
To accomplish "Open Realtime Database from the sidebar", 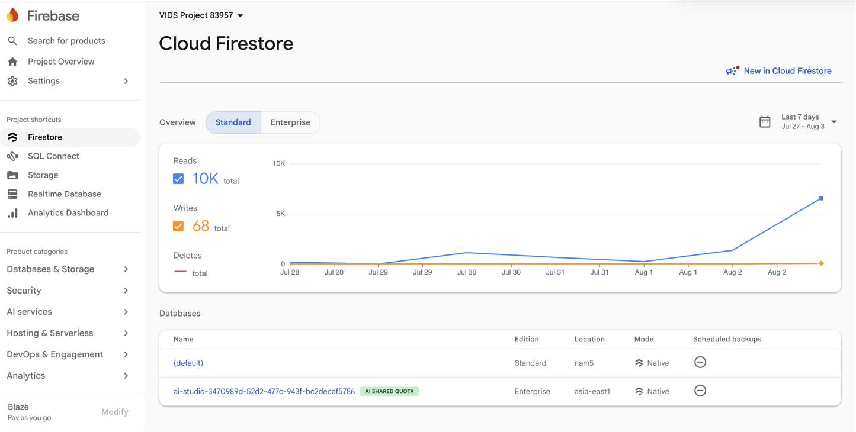I will click(x=65, y=194).
